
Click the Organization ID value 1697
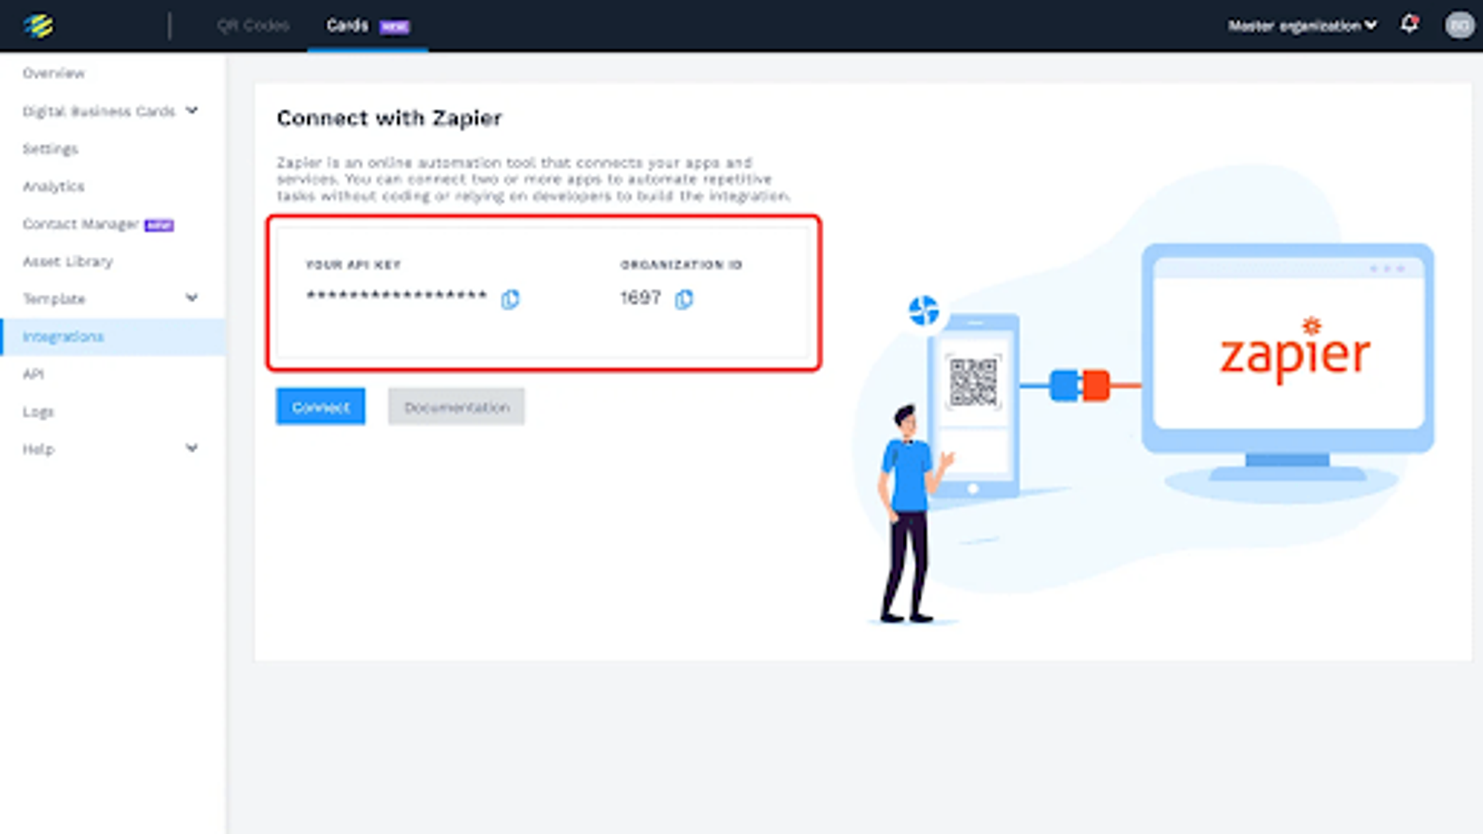(640, 298)
